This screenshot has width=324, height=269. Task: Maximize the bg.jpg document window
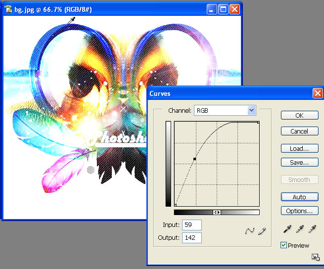[x=223, y=9]
